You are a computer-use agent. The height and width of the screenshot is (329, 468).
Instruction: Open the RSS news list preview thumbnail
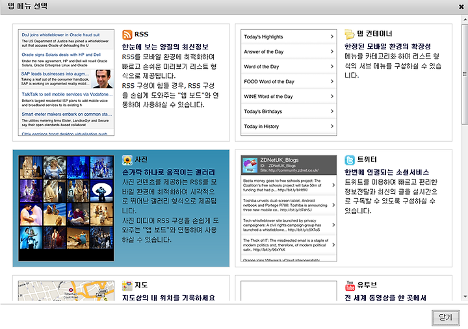pyautogui.click(x=66, y=83)
